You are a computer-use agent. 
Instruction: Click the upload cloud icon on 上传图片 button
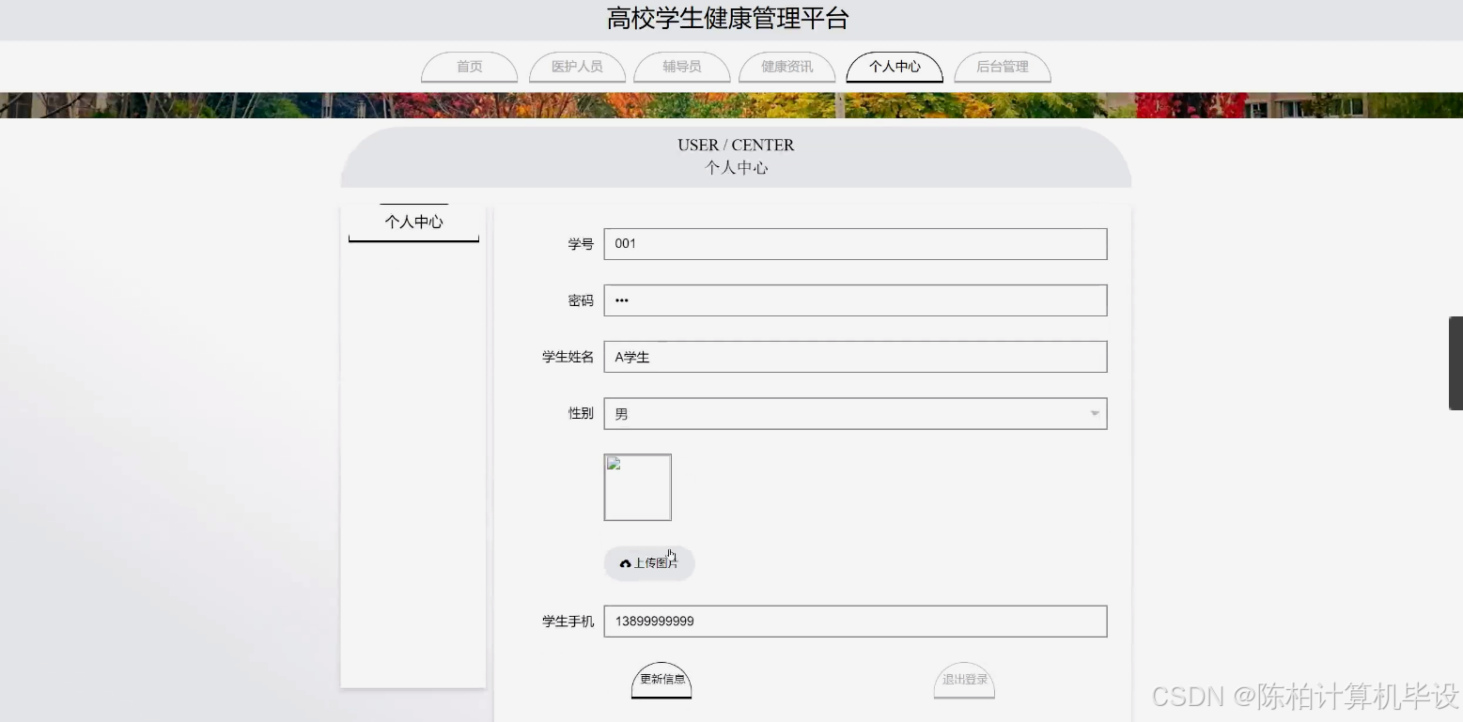(x=626, y=563)
